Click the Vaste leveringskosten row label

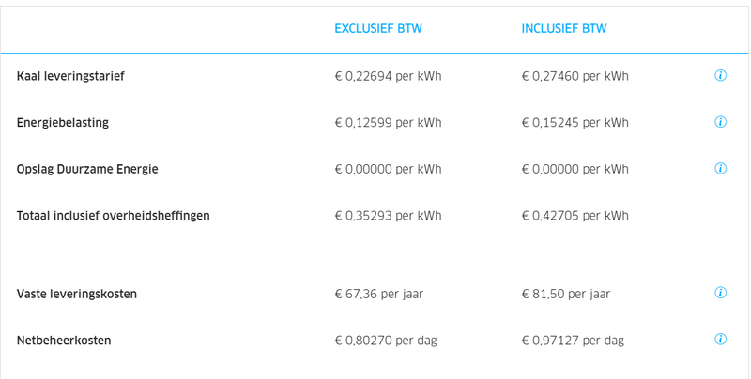[x=77, y=294]
